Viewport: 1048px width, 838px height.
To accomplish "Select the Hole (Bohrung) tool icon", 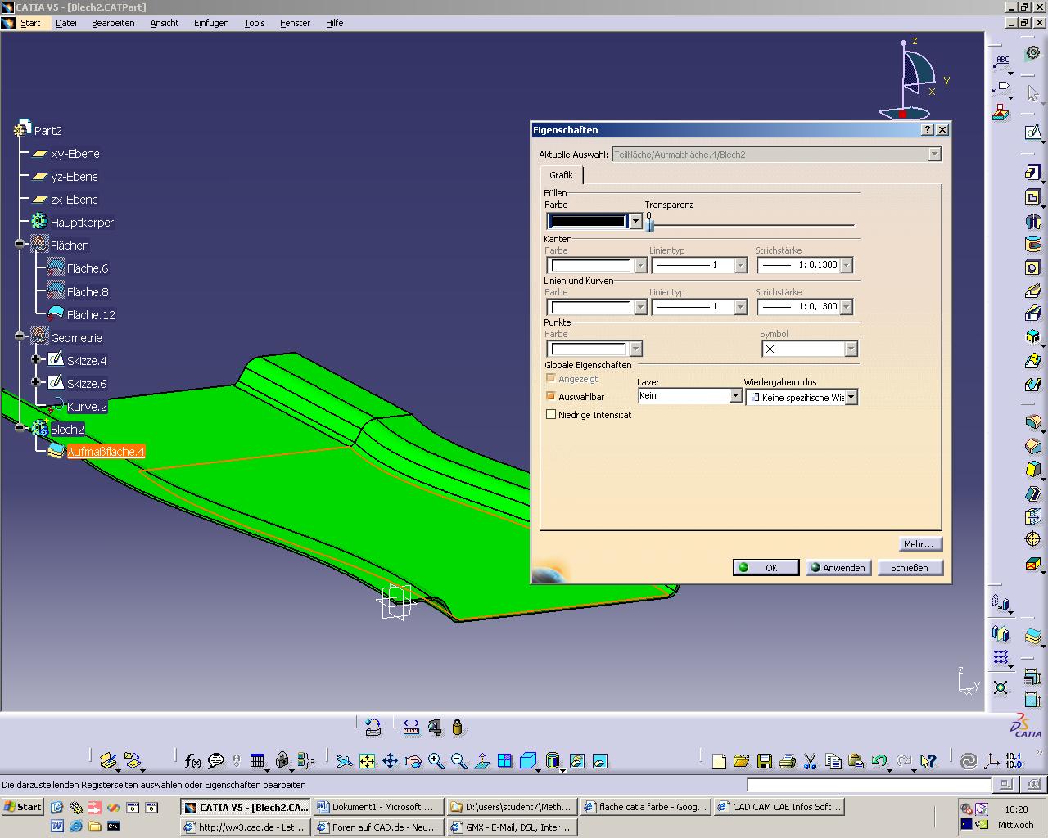I will coord(1033,268).
